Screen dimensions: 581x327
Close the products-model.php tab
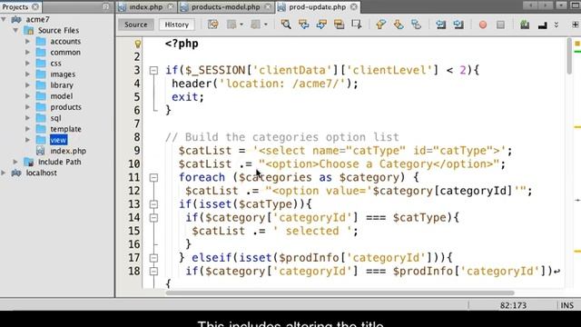click(268, 6)
